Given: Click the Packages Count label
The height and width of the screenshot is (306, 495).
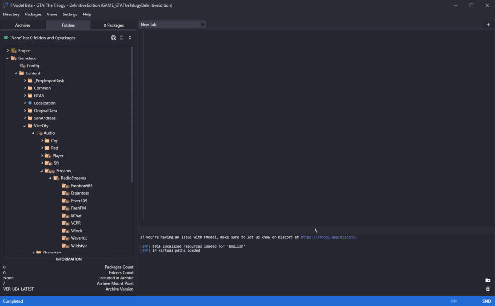Looking at the screenshot, I should click(x=119, y=267).
